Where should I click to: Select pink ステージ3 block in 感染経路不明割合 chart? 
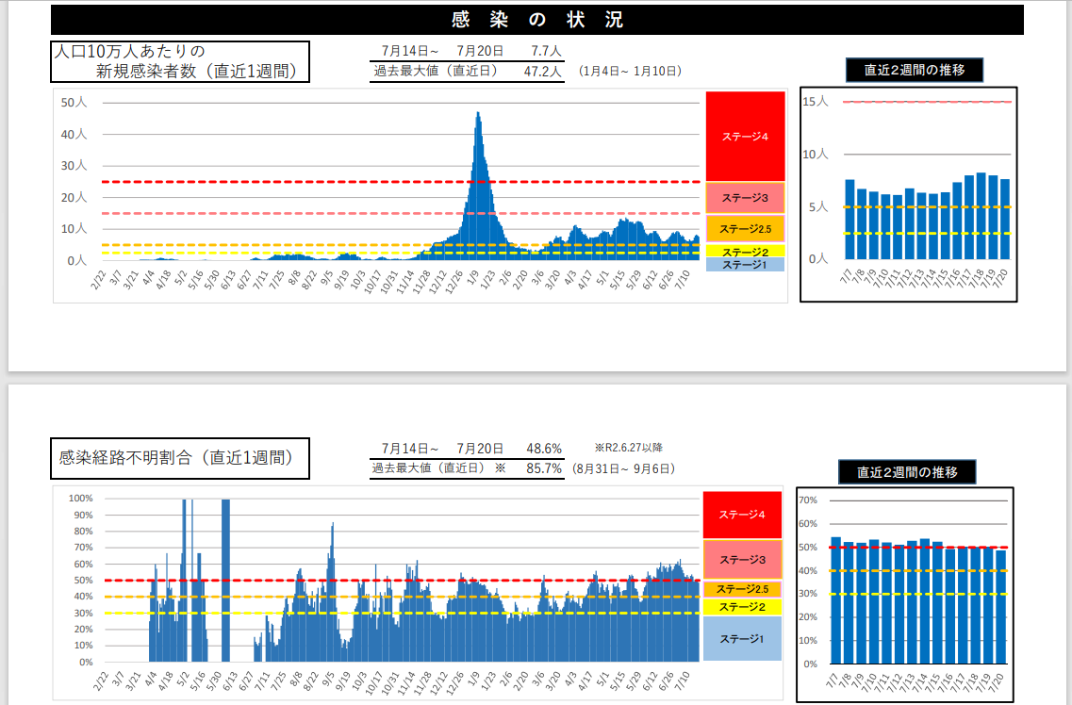click(x=742, y=560)
